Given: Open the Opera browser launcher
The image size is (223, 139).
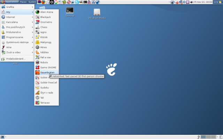Looking at the screenshot, I should [69, 2].
